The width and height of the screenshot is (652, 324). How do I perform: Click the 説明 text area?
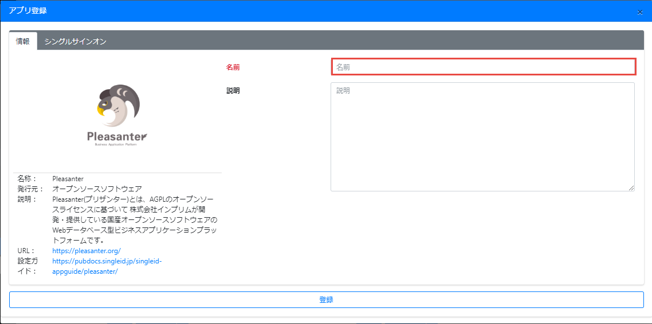(482, 137)
